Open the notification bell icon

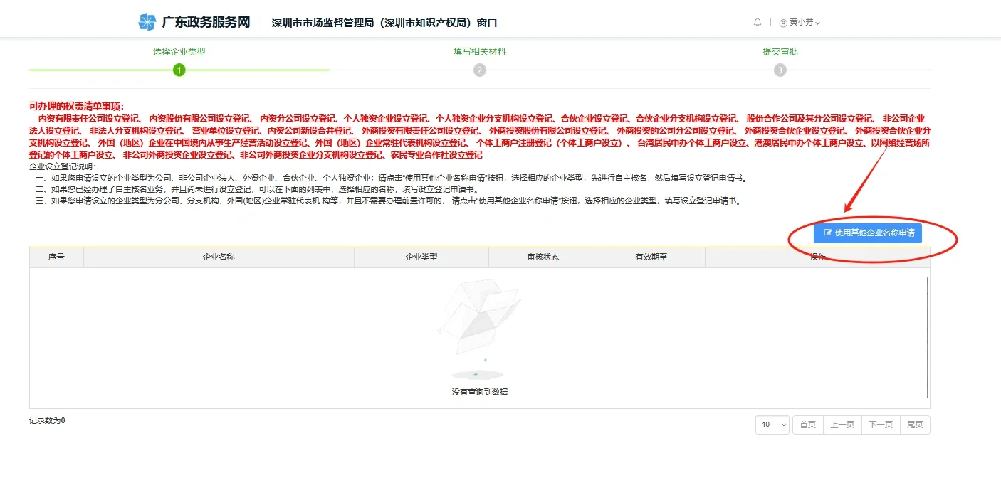[x=757, y=22]
